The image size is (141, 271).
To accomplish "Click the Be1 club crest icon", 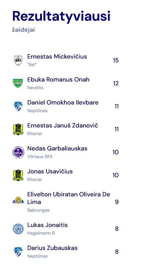I will [18, 60].
